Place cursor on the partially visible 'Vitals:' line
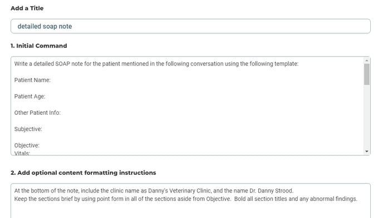 (x=22, y=153)
